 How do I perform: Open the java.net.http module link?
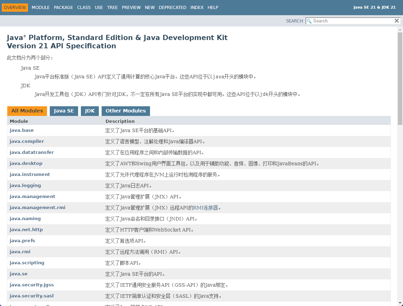point(26,229)
